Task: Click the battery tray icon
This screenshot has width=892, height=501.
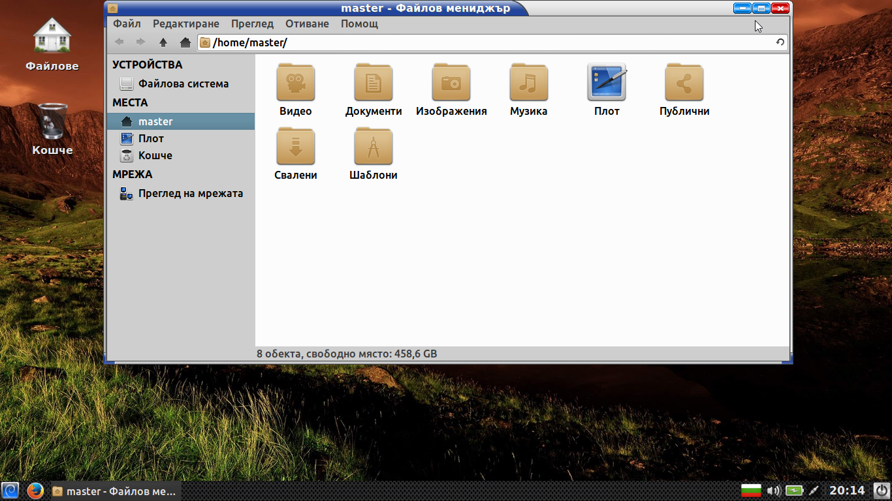Action: point(794,491)
